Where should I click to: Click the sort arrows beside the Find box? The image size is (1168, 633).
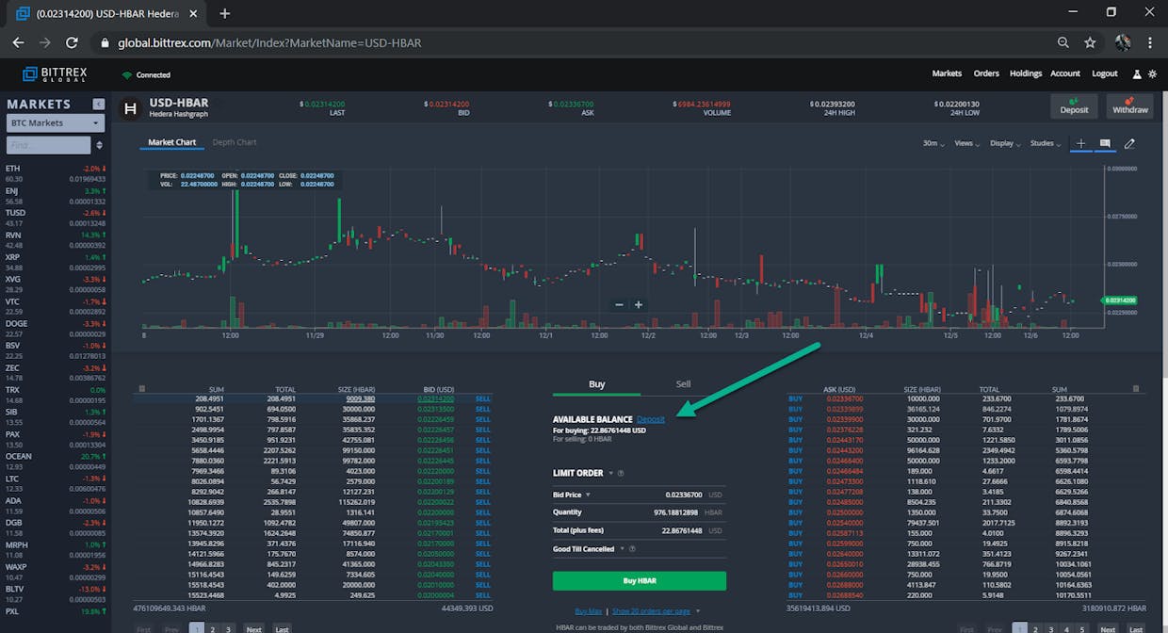pyautogui.click(x=100, y=145)
